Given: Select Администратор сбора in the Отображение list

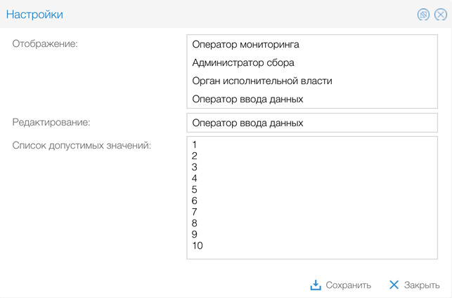Looking at the screenshot, I should pyautogui.click(x=243, y=63).
